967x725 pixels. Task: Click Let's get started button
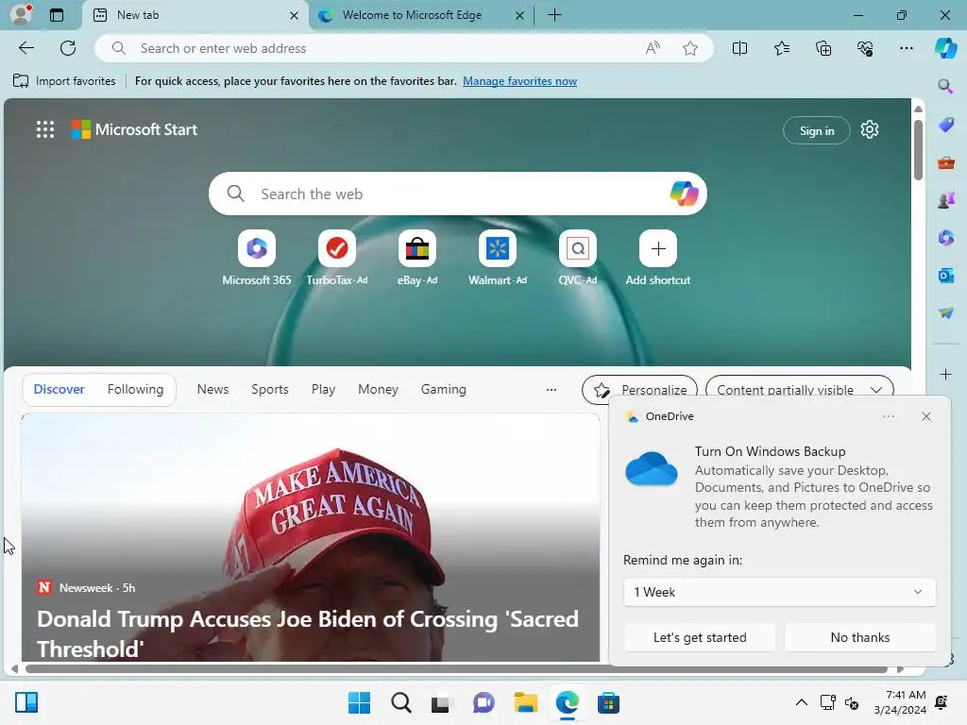click(700, 637)
